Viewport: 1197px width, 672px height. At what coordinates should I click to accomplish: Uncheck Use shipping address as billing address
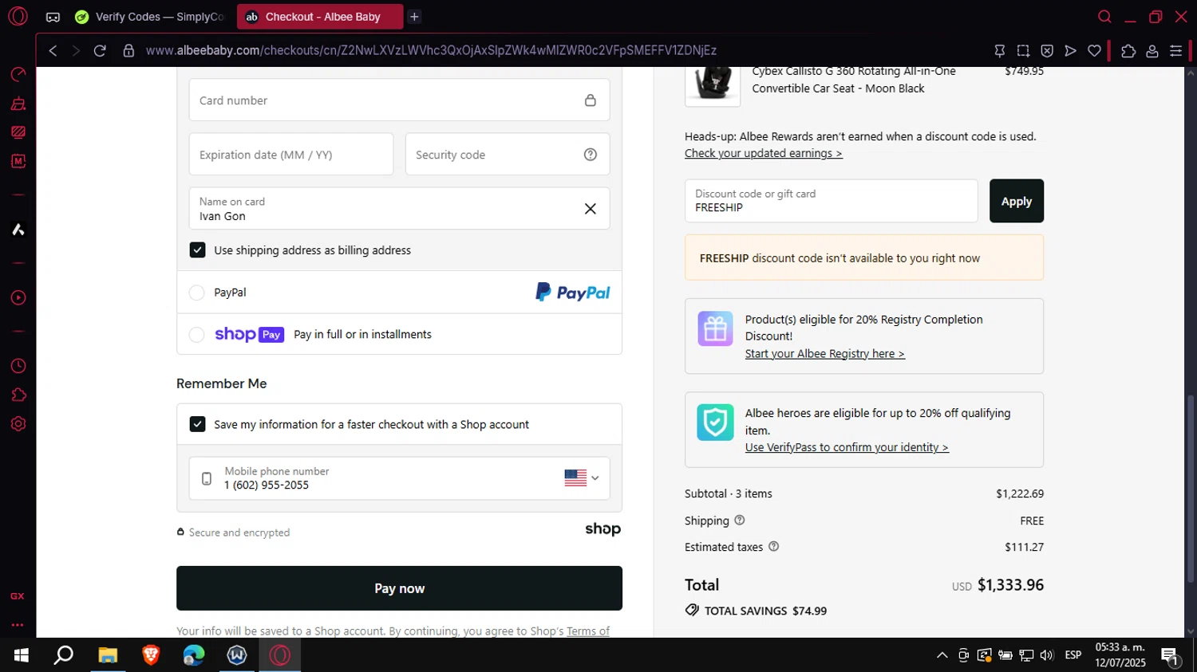(x=197, y=250)
